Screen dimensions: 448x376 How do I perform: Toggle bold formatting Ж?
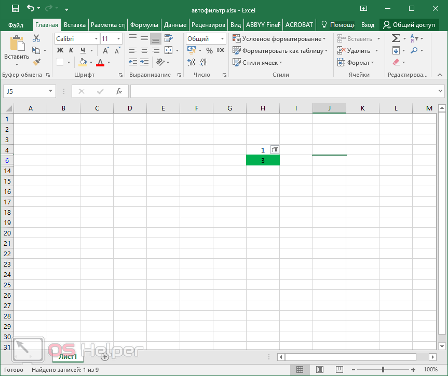pyautogui.click(x=60, y=50)
